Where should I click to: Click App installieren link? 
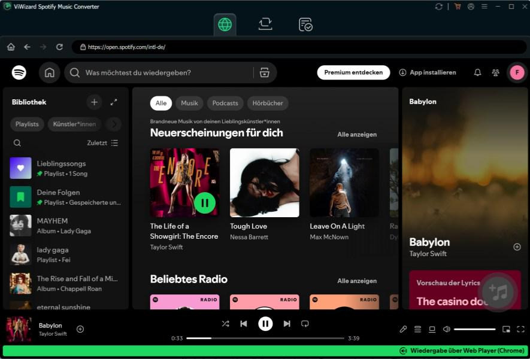pyautogui.click(x=427, y=72)
